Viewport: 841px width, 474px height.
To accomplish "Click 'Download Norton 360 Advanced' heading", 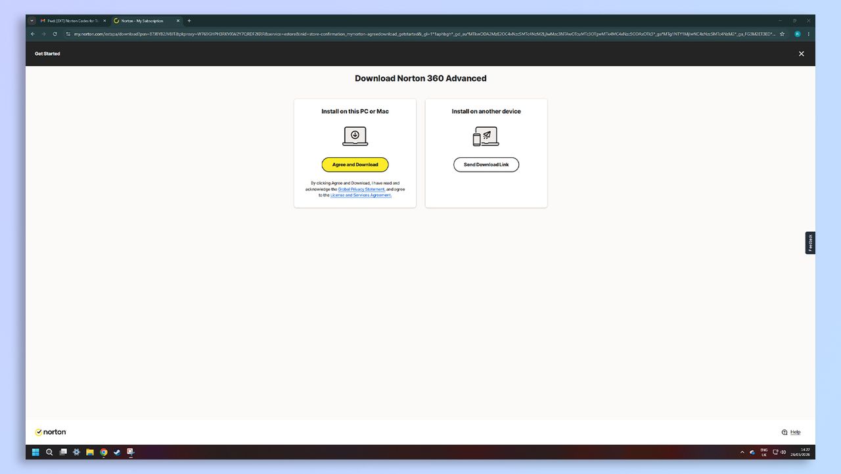I will point(420,78).
